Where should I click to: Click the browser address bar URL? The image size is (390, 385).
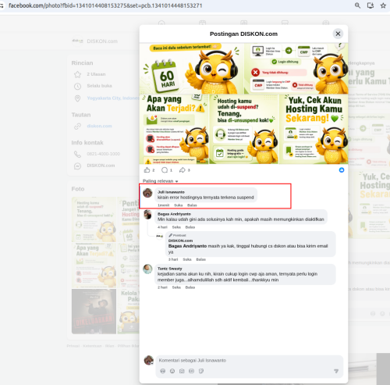[x=105, y=5]
